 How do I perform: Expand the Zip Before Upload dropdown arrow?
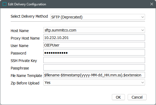pos(142,83)
